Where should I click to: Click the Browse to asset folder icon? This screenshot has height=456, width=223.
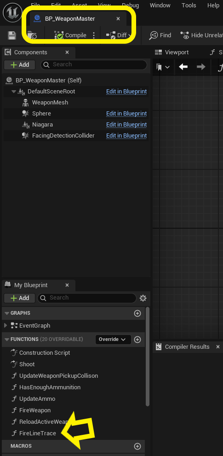click(32, 35)
